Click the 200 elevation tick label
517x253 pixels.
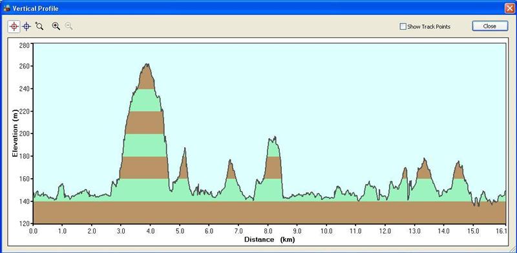(25, 134)
